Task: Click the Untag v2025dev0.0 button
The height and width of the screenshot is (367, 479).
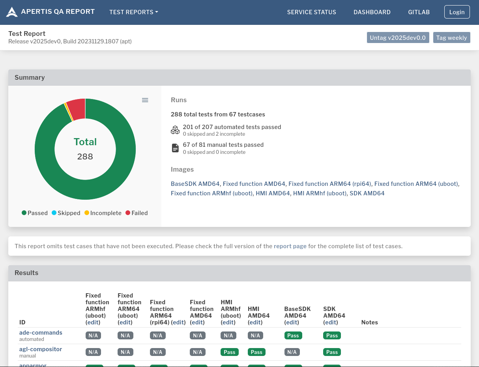Action: coord(398,38)
